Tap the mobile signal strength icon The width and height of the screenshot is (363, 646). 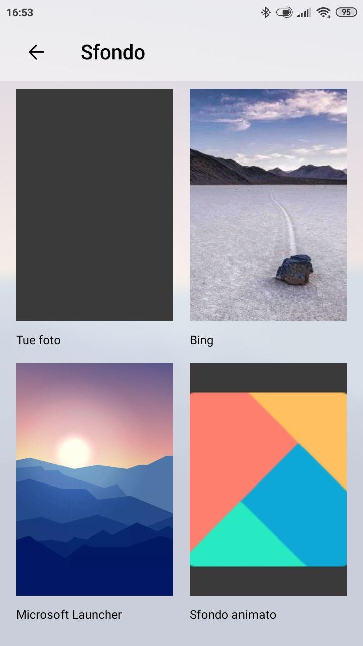click(304, 13)
